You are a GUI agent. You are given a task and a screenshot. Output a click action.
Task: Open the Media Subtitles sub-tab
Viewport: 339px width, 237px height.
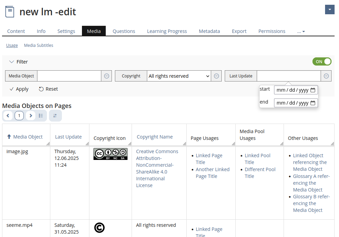pyautogui.click(x=38, y=45)
